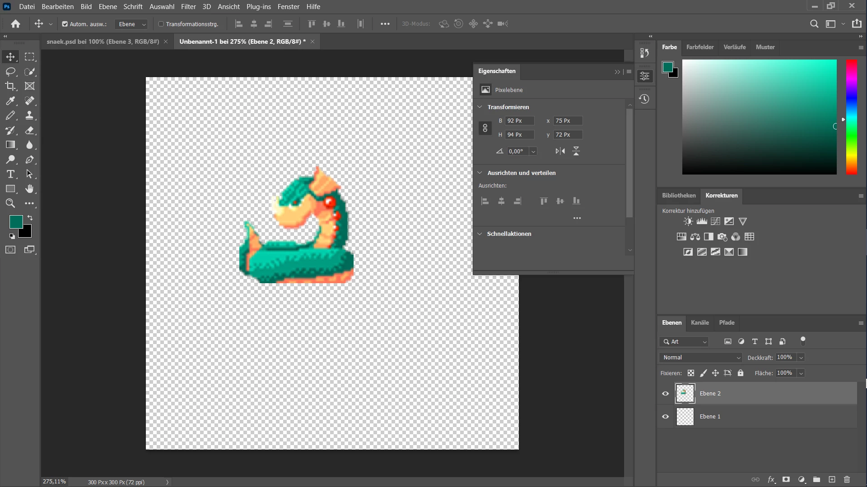The height and width of the screenshot is (487, 867).
Task: Toggle the Autom. ausw. checkbox
Action: tap(65, 24)
